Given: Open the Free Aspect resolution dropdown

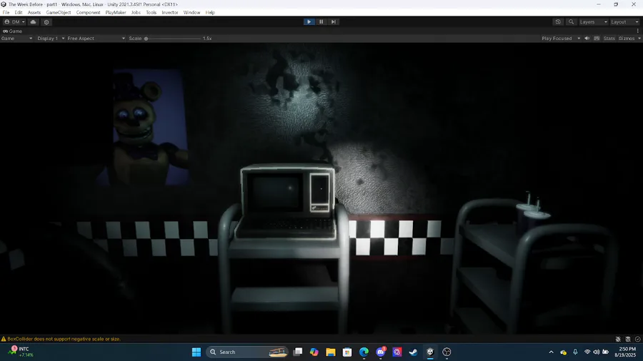Looking at the screenshot, I should click(96, 38).
